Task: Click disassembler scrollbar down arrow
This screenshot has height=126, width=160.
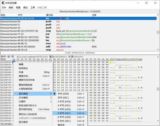Action: pyautogui.click(x=158, y=49)
